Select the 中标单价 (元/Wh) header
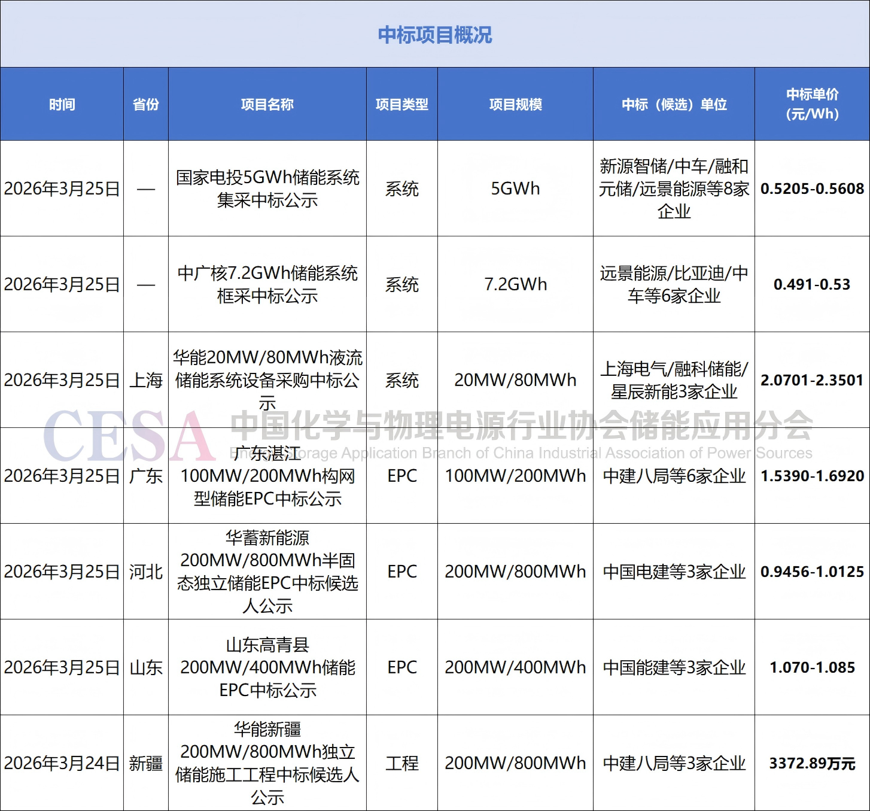This screenshot has height=811, width=870. pos(812,104)
